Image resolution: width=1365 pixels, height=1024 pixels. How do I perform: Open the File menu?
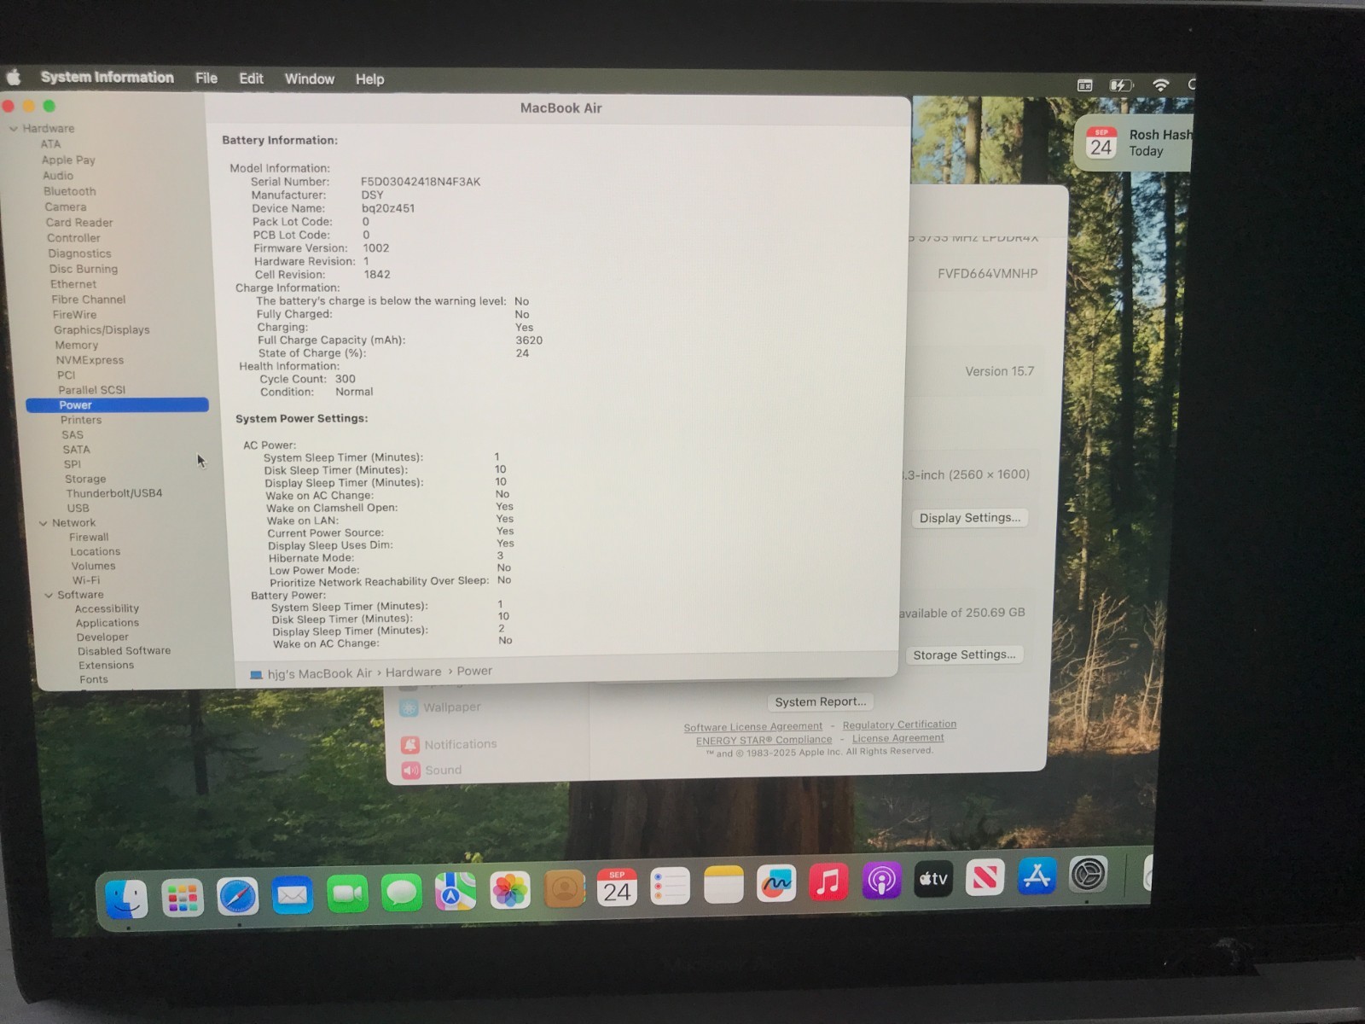206,78
